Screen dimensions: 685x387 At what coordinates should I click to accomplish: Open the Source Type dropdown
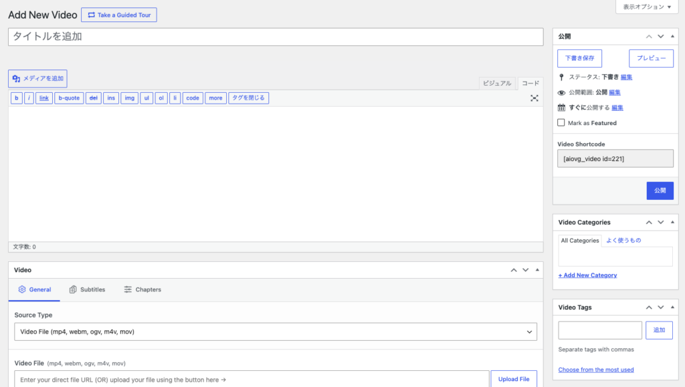coord(276,332)
